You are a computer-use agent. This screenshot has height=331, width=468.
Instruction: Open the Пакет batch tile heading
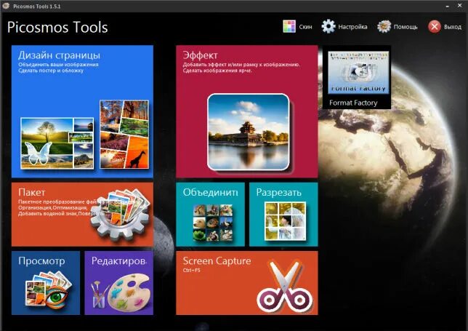[x=32, y=192]
